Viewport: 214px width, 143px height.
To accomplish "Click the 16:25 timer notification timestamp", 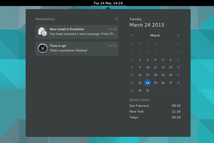I will pos(112,46).
